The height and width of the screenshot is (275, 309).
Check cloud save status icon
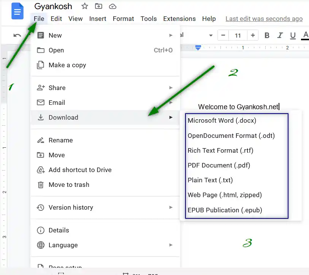[113, 6]
